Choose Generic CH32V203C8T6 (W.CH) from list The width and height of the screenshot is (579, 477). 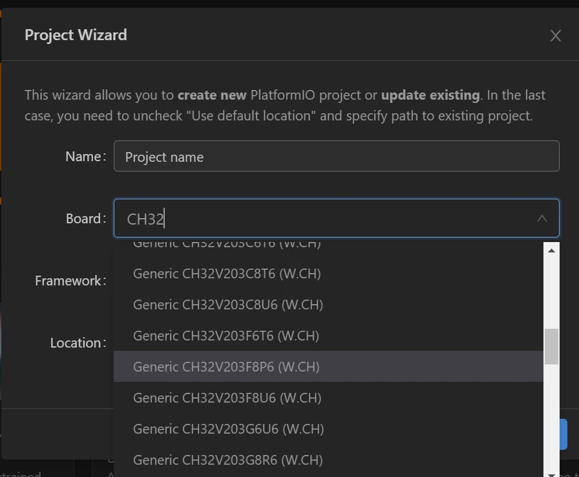(x=227, y=274)
